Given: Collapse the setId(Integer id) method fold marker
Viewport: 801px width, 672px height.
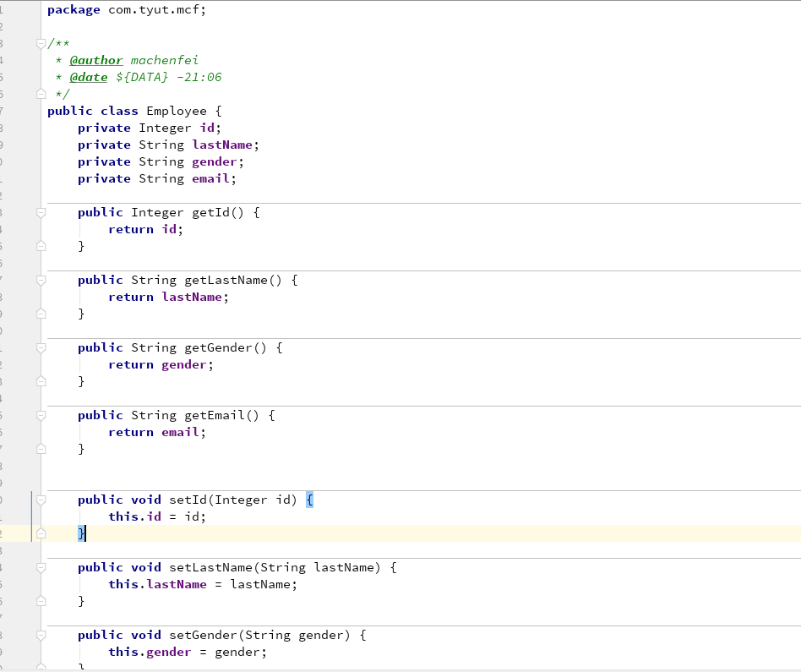Looking at the screenshot, I should (x=41, y=500).
